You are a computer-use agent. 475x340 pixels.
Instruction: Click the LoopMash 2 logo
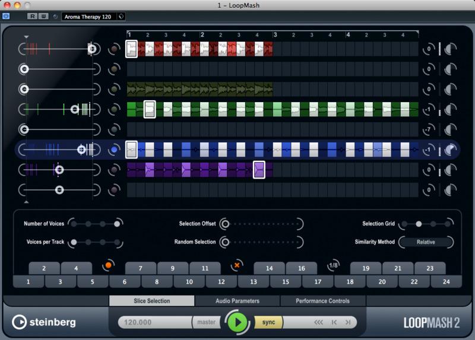point(432,323)
